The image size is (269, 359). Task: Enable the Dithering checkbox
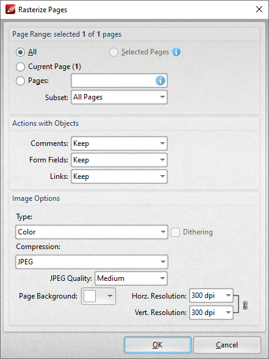point(175,232)
